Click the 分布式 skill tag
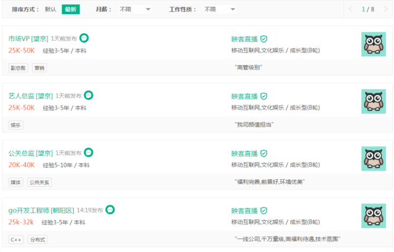 click(x=38, y=240)
